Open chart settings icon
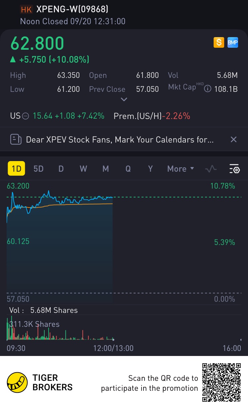The image size is (248, 409). pos(234,169)
